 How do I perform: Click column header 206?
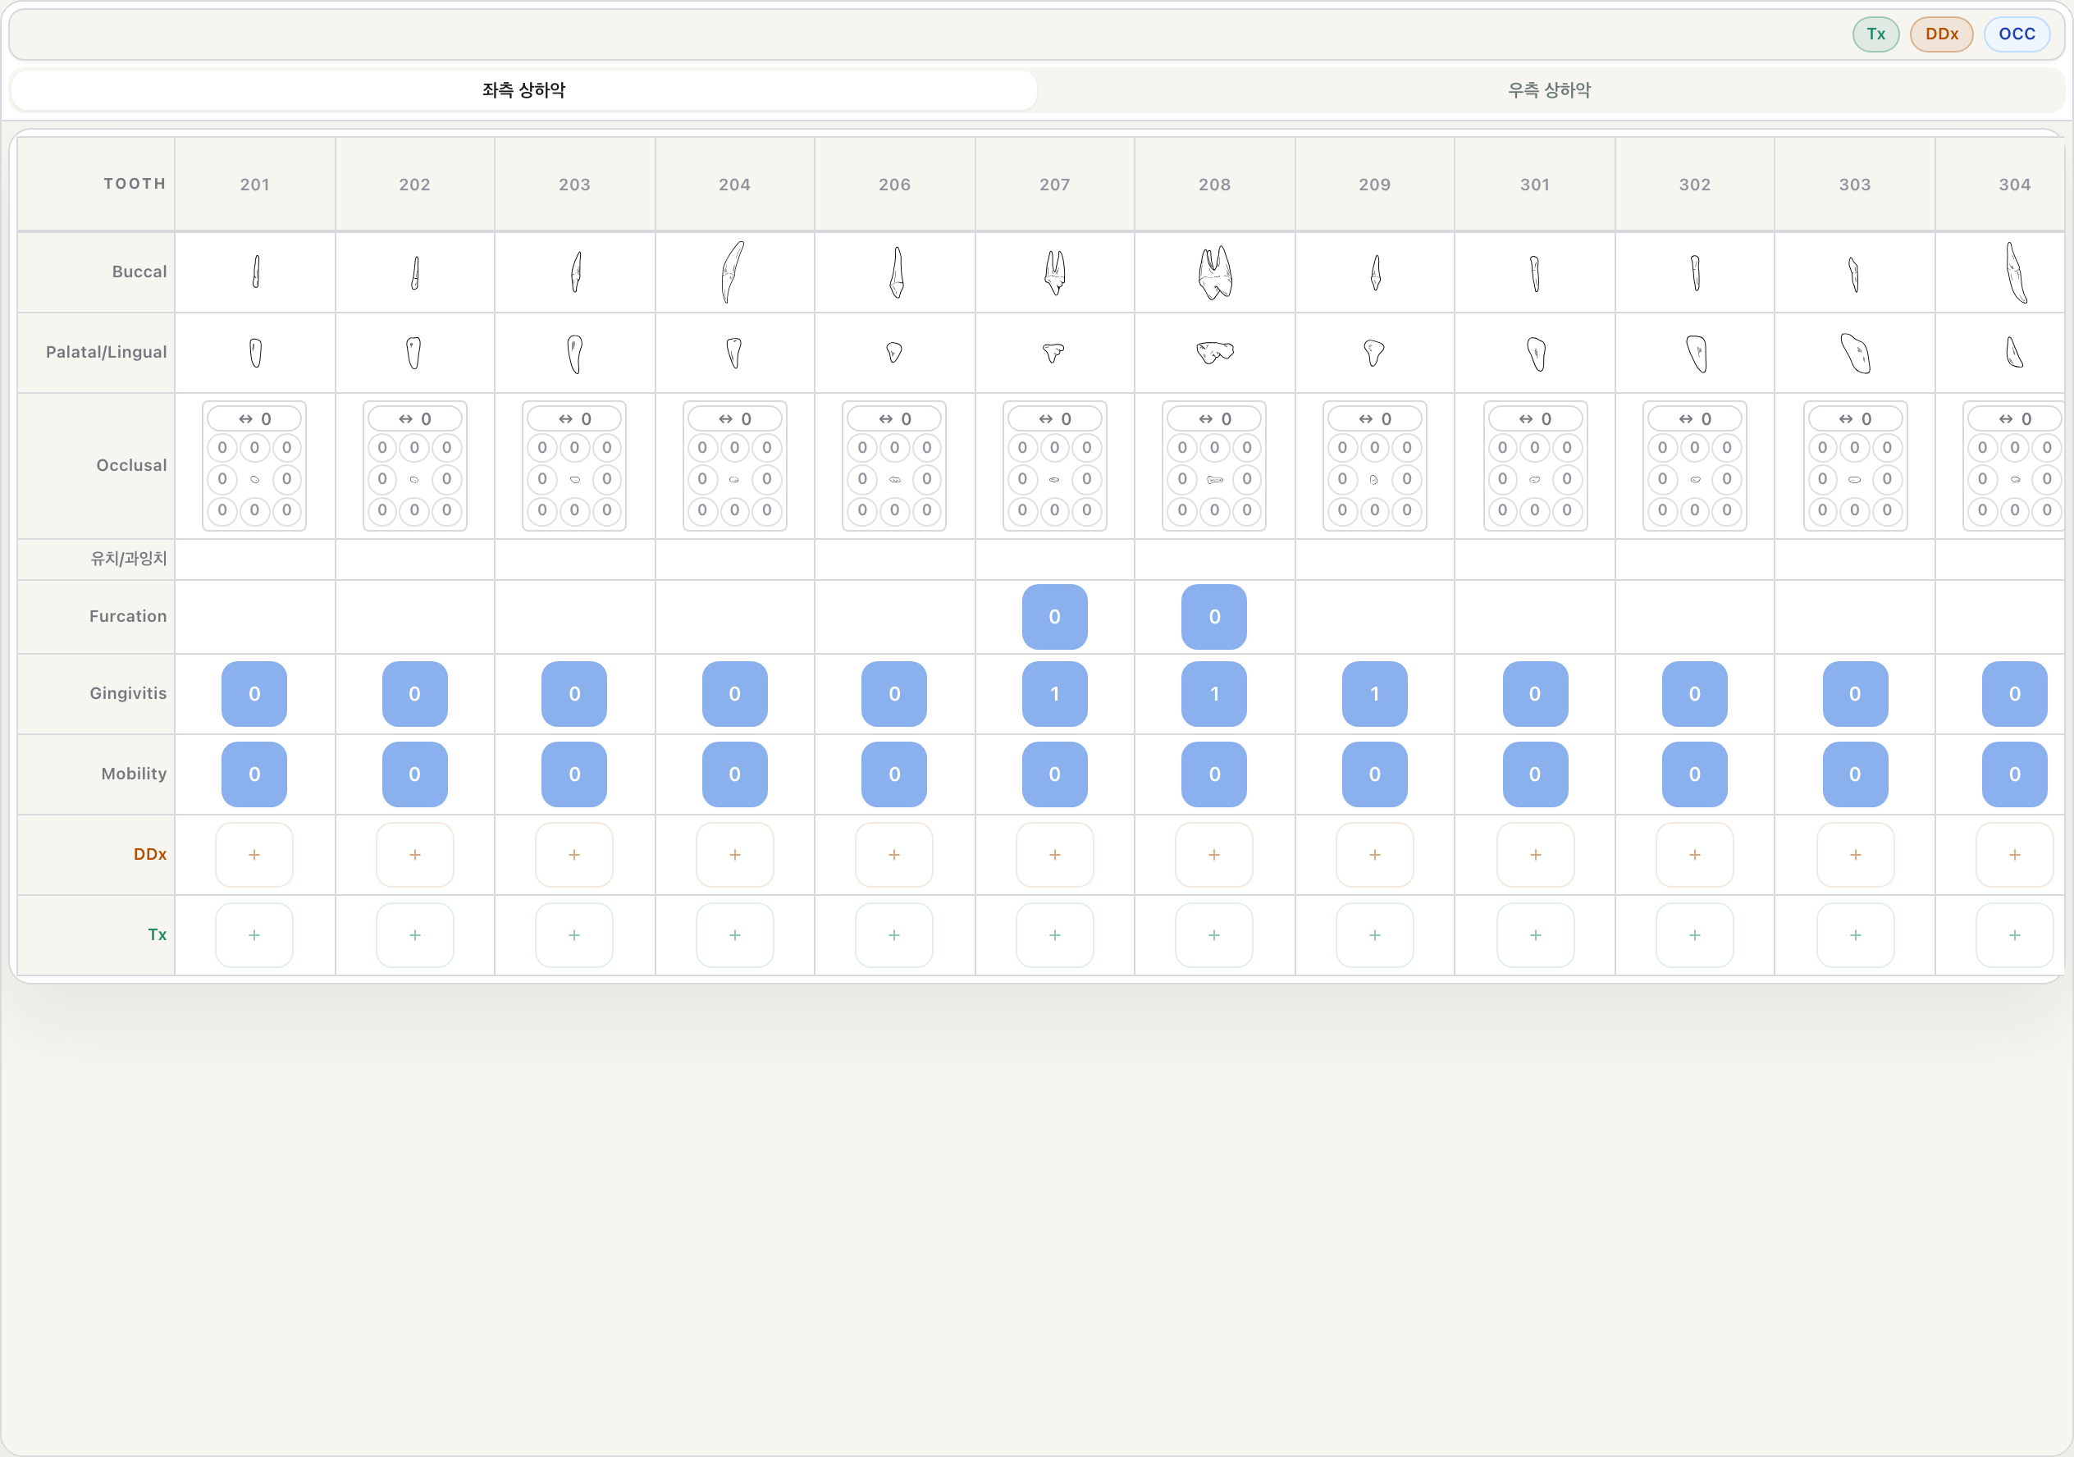tap(894, 185)
